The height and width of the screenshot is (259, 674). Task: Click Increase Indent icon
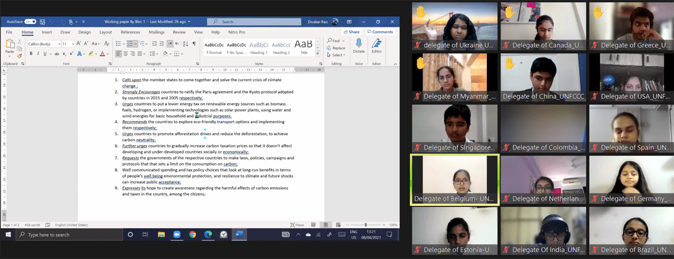tap(162, 44)
